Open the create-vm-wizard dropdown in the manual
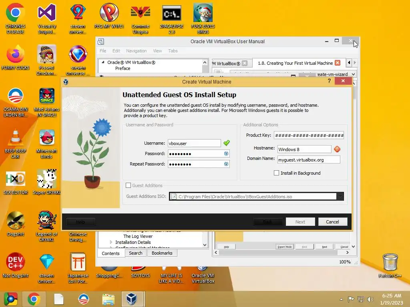Viewport: 410px width, 307px height. (353, 74)
